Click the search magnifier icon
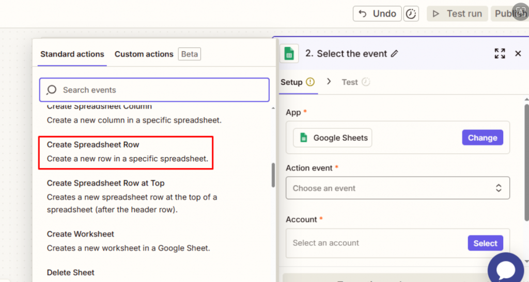The height and width of the screenshot is (282, 529). (52, 90)
